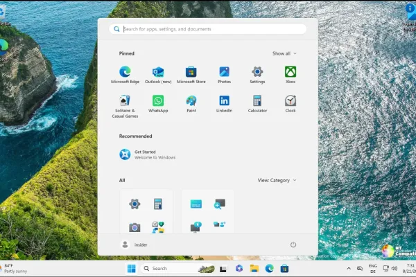
Task: Focus the Start menu search box
Action: point(208,29)
